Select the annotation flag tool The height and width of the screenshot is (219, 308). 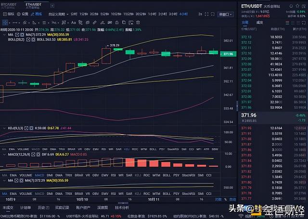pyautogui.click(x=64, y=23)
